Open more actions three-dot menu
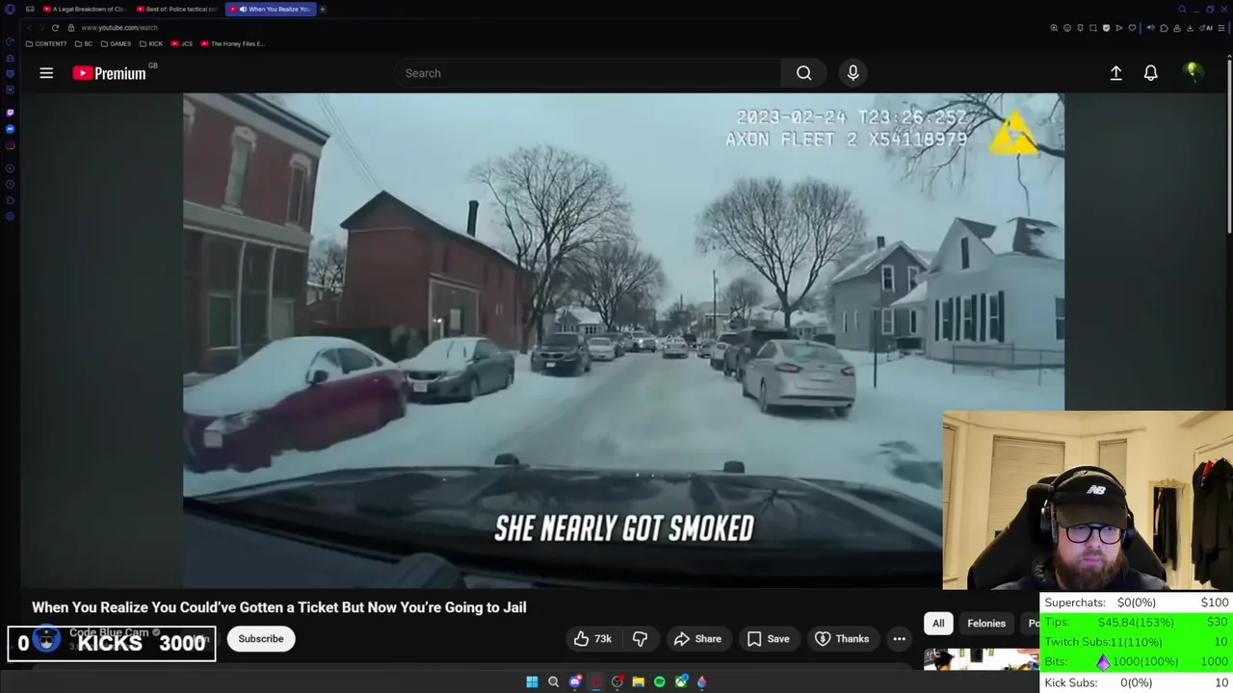Viewport: 1233px width, 693px height. (899, 639)
